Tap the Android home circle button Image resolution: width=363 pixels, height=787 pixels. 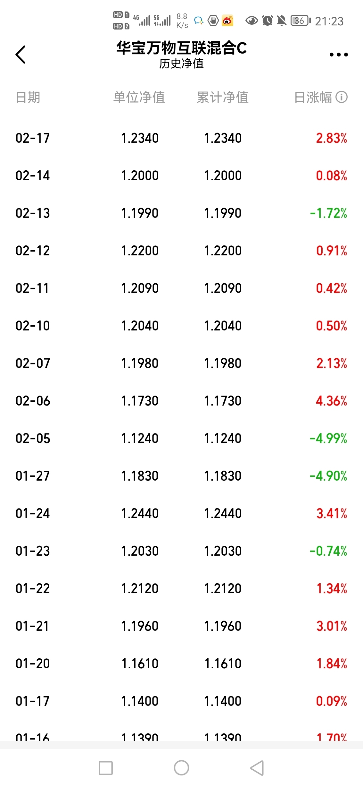click(181, 768)
